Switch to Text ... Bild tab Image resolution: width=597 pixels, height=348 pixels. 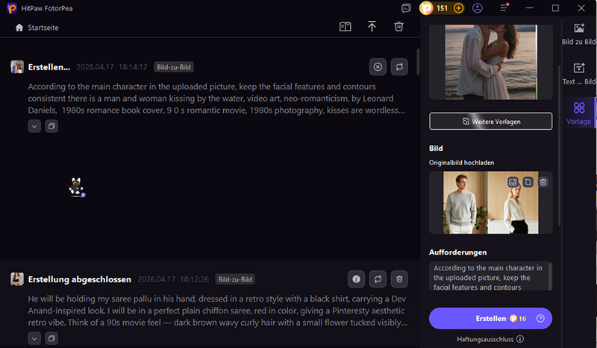(579, 74)
